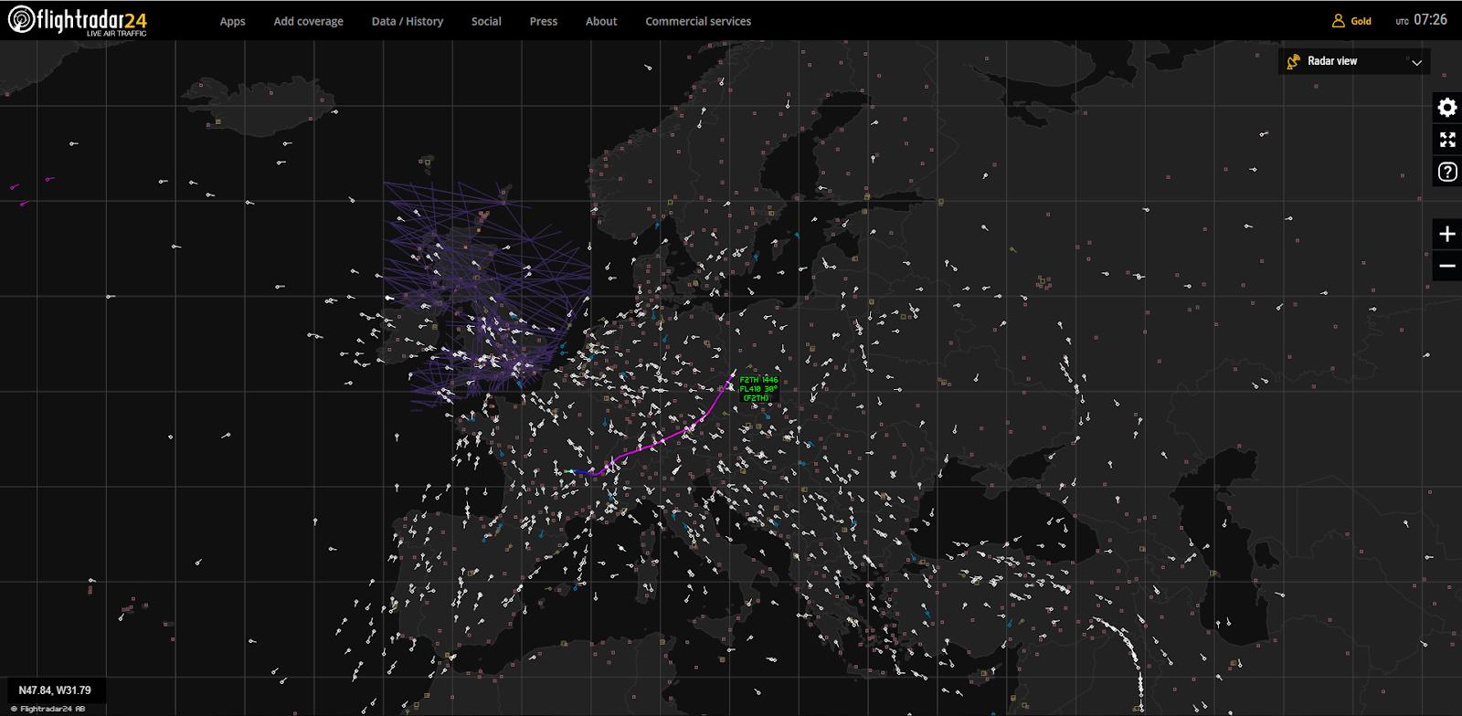The image size is (1462, 716).
Task: Select Add coverage in the top navigation
Action: tap(308, 21)
